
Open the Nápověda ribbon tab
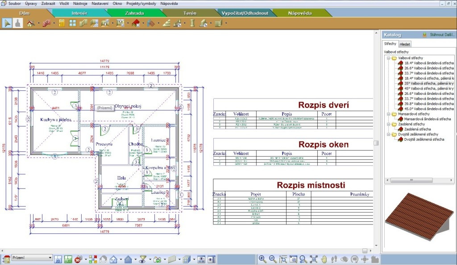[300, 13]
